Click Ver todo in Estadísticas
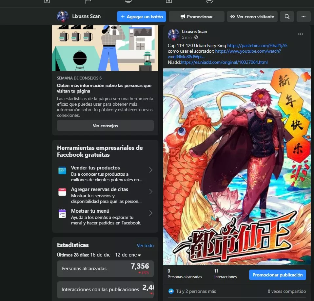Viewport: 314px width, 301px height. click(x=145, y=245)
